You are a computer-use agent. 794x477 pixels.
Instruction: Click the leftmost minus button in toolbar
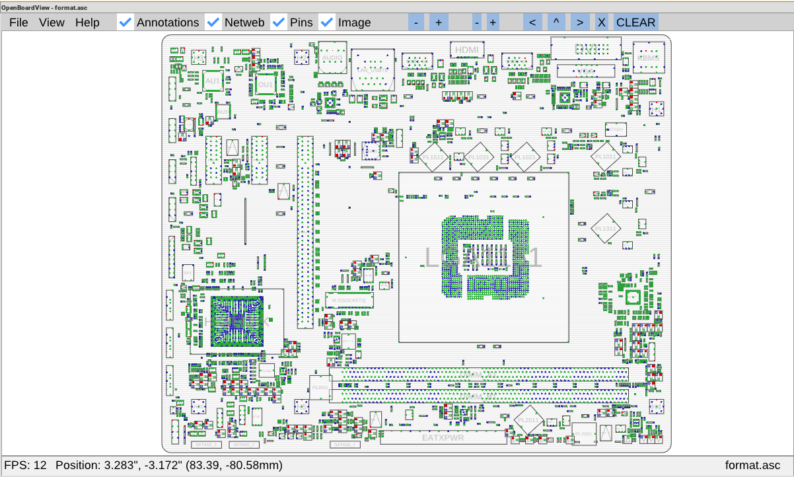pos(415,22)
